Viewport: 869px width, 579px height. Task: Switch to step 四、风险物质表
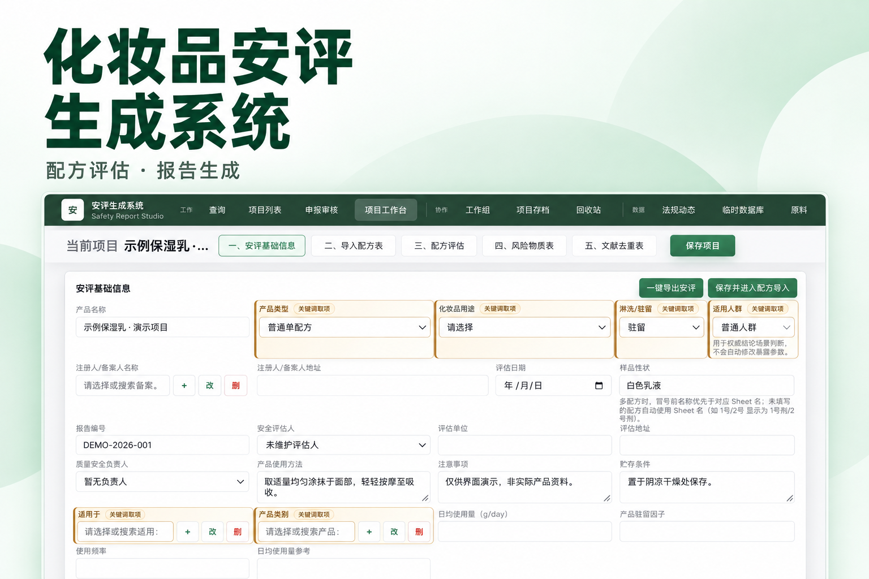(524, 246)
